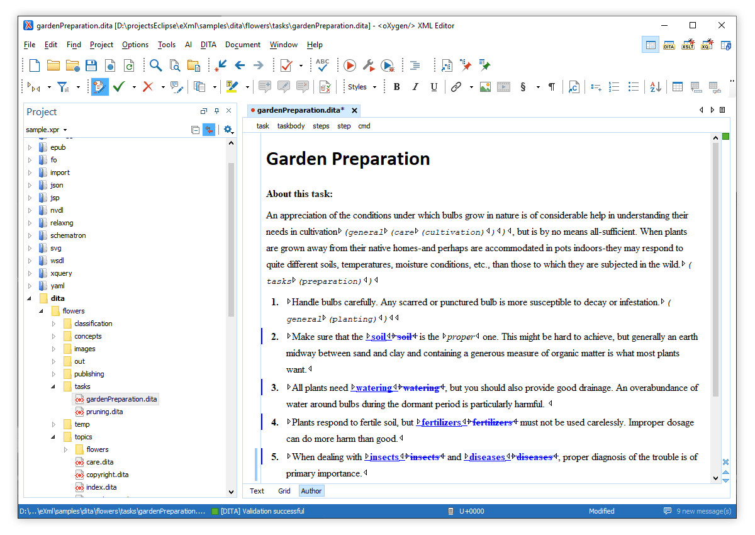Viewport: 755px width, 535px height.
Task: Insert an unordered bullet list
Action: click(634, 87)
